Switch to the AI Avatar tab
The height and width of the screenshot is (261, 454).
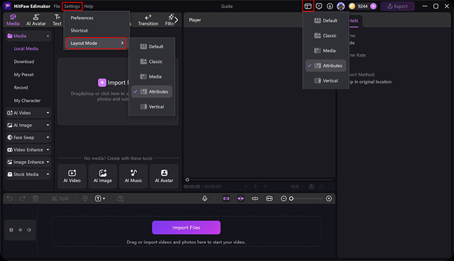click(x=36, y=20)
